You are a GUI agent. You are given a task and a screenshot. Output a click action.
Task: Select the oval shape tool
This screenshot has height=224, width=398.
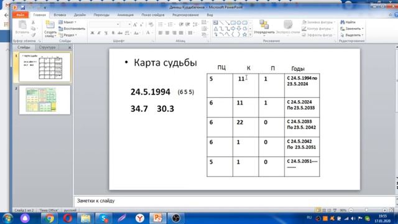pyautogui.click(x=239, y=23)
